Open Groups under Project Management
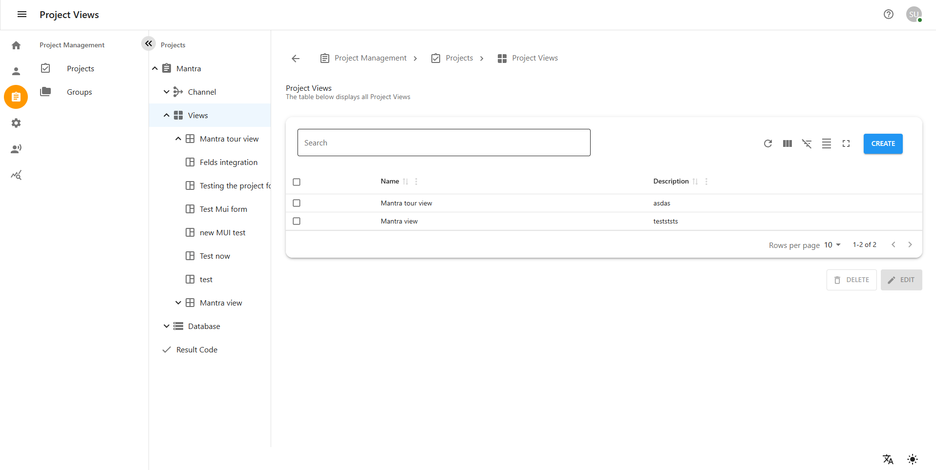Image resolution: width=936 pixels, height=470 pixels. tap(79, 92)
